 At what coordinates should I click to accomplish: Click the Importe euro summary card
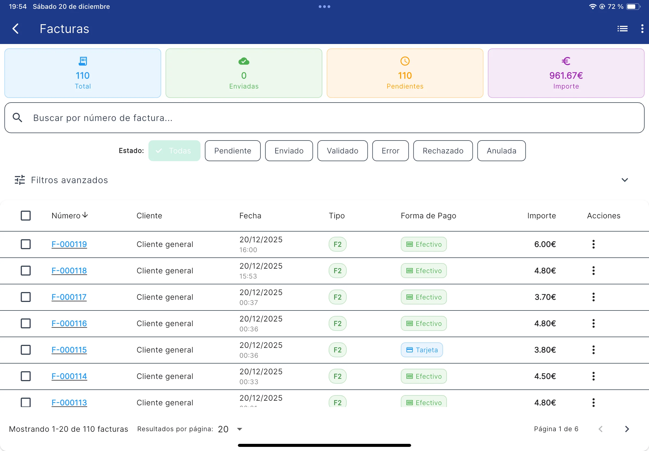[x=566, y=73]
